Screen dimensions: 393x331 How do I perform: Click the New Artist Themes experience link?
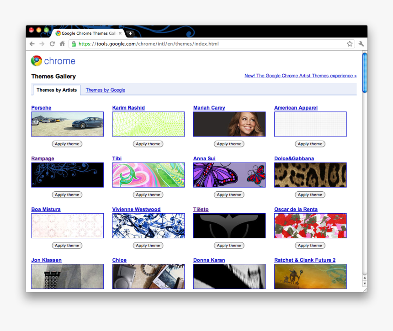(300, 75)
